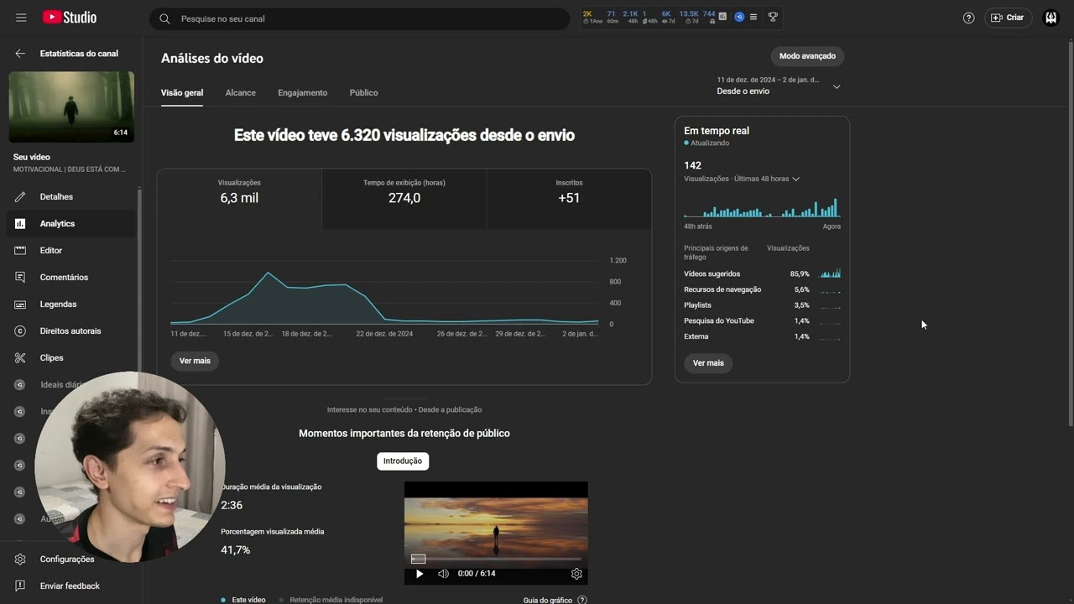Switch to the Alcance tab
Viewport: 1074px width, 604px height.
(x=240, y=92)
